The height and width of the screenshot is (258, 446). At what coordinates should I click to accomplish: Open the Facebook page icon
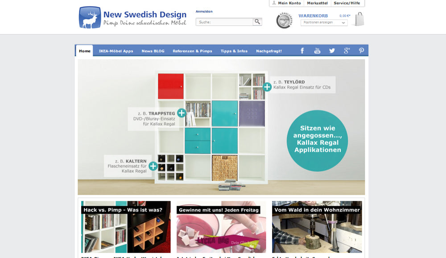(x=302, y=51)
